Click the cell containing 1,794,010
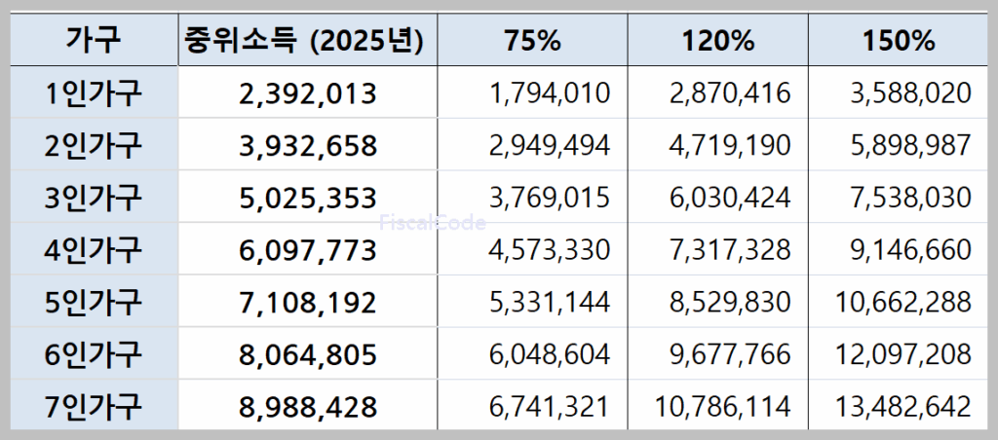Image resolution: width=998 pixels, height=440 pixels. 550,93
